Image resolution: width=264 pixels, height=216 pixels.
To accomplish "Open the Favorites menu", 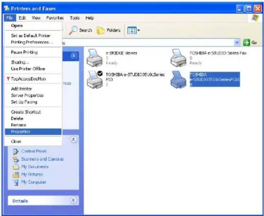I will coord(55,18).
